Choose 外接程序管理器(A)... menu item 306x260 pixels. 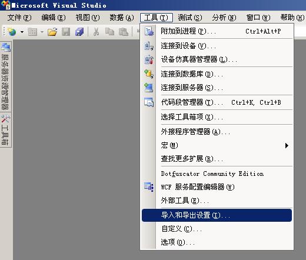pyautogui.click(x=217, y=132)
